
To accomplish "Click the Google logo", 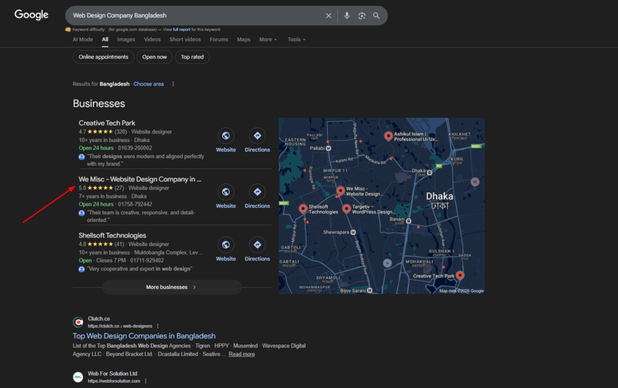I will [31, 14].
